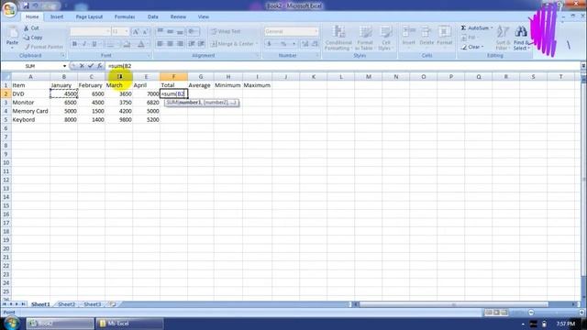This screenshot has height=330, width=587.
Task: Align text to top
Action: pos(160,32)
